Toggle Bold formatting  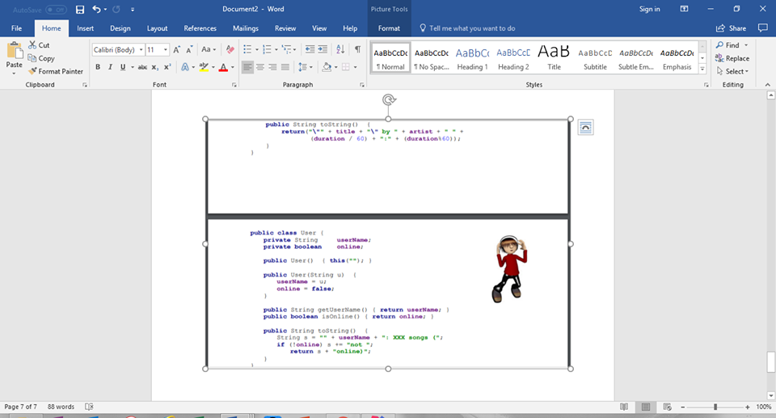[98, 67]
